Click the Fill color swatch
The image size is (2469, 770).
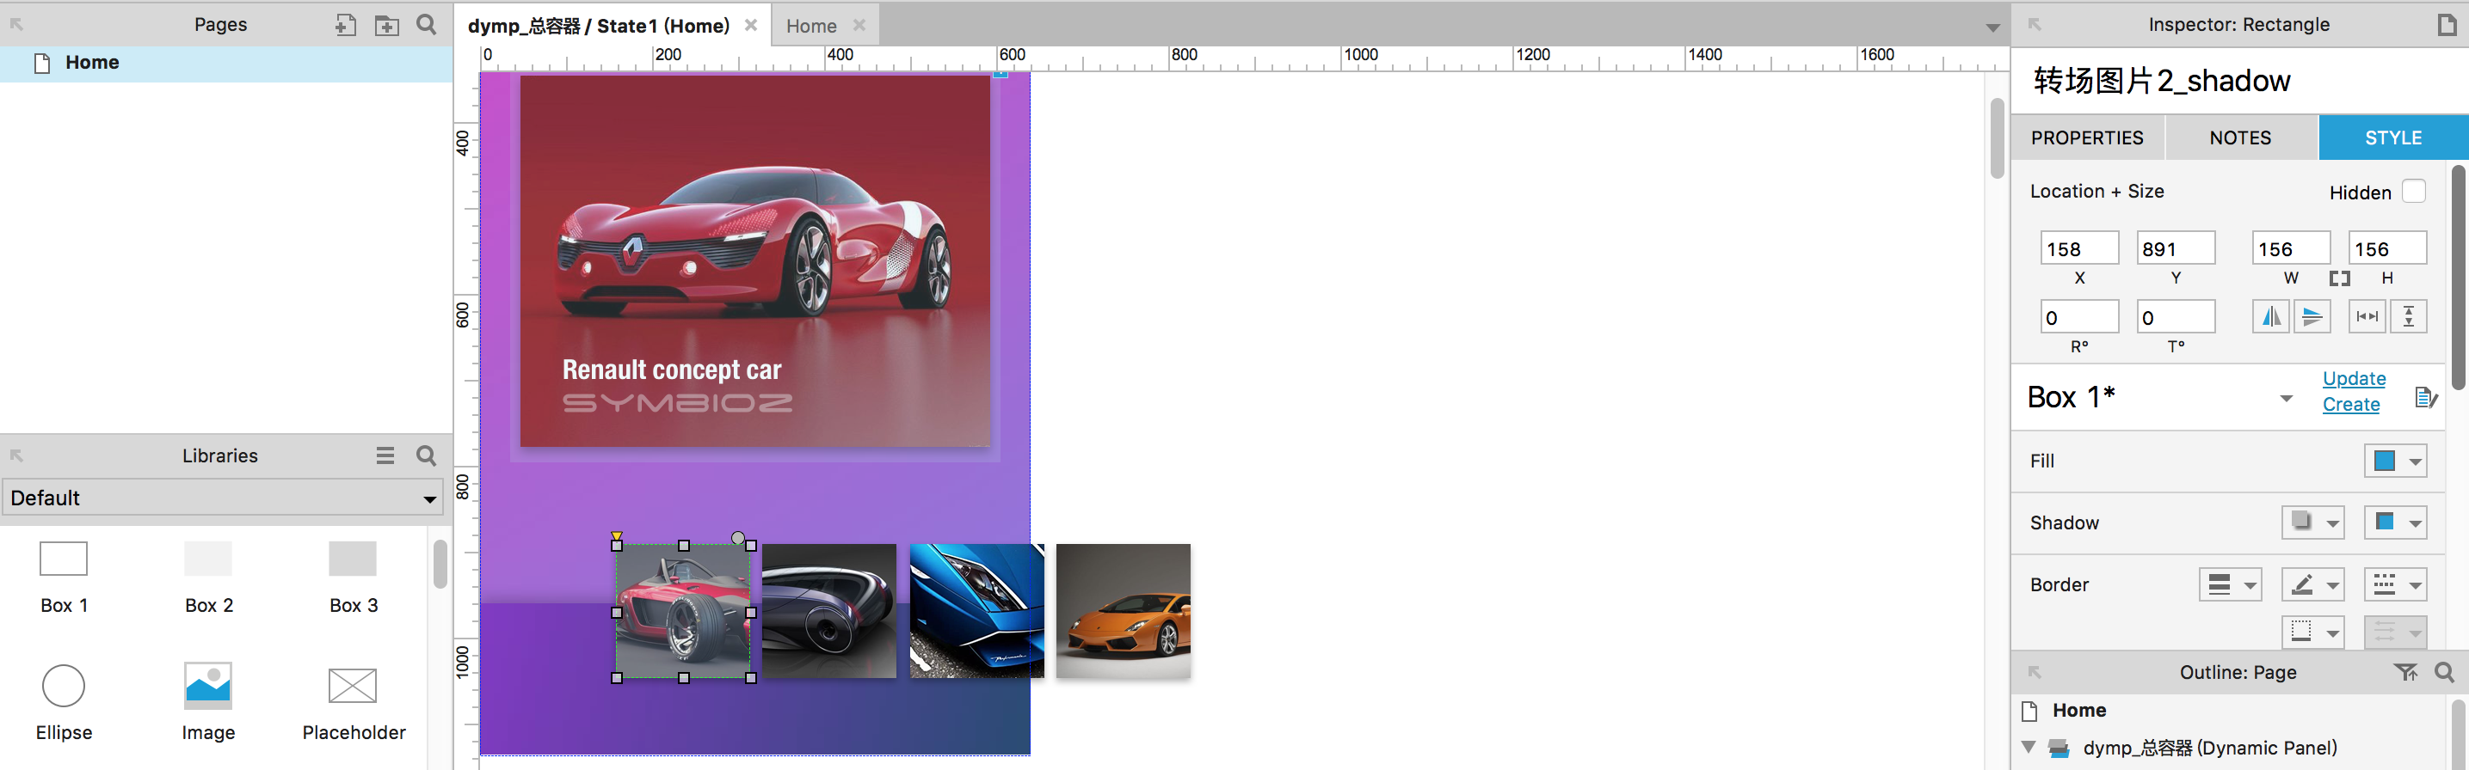pyautogui.click(x=2385, y=461)
